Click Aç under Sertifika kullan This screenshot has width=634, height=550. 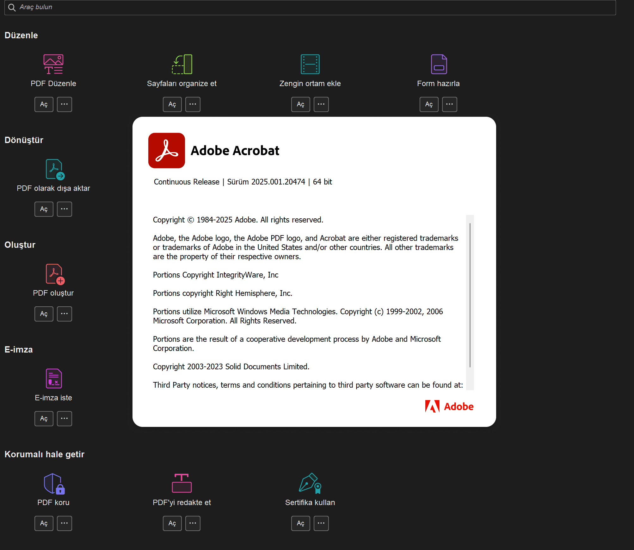301,523
